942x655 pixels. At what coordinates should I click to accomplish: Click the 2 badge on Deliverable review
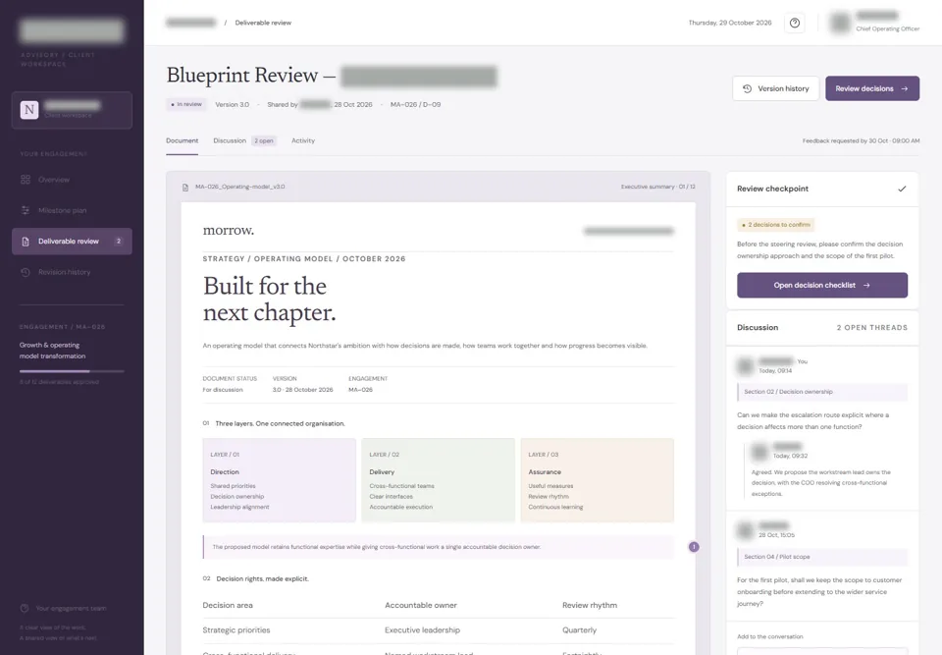coord(119,242)
